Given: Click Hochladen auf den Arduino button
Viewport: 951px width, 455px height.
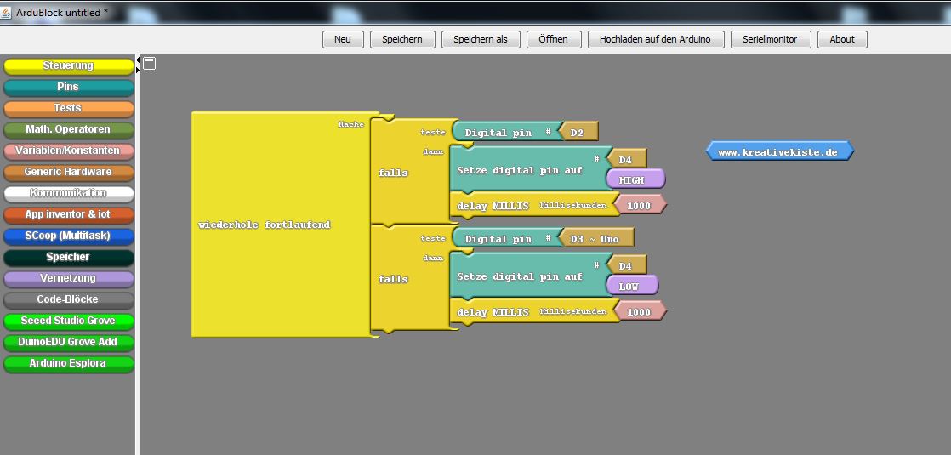Looking at the screenshot, I should 655,39.
